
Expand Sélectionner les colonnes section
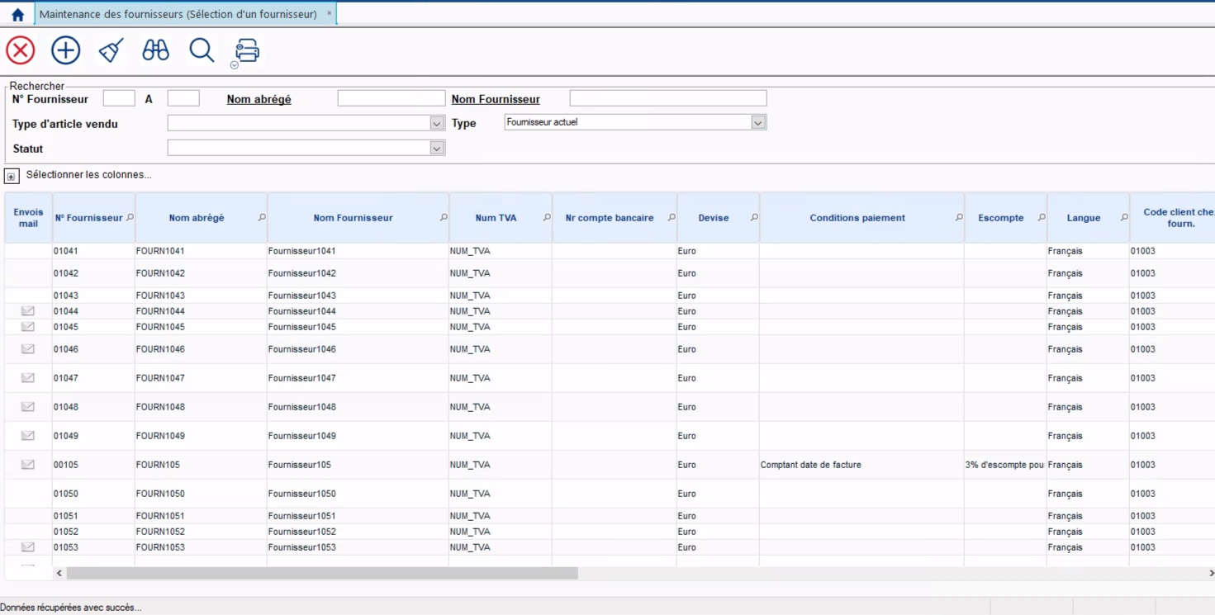click(x=12, y=176)
